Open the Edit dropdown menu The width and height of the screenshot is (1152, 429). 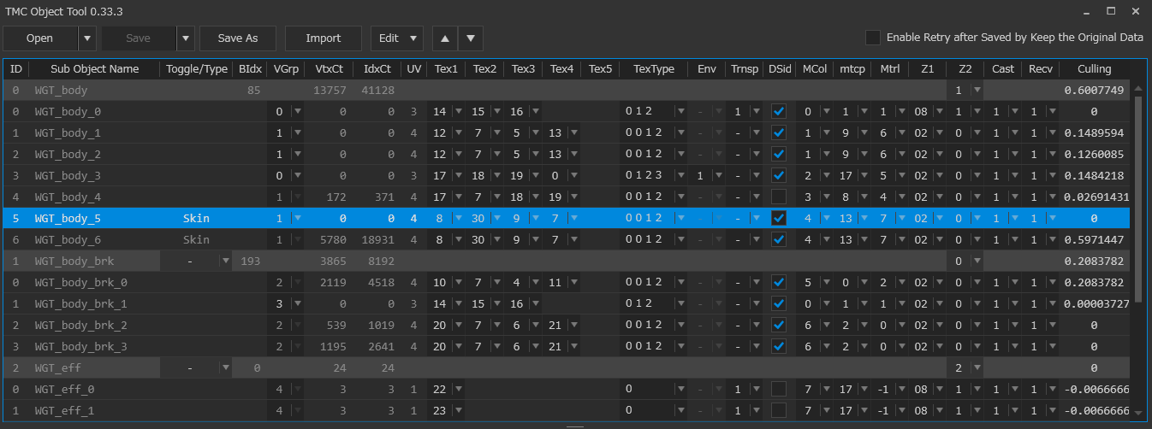coord(397,38)
